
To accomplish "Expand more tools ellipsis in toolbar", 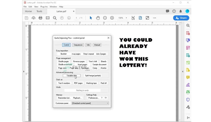I will 154,18.
